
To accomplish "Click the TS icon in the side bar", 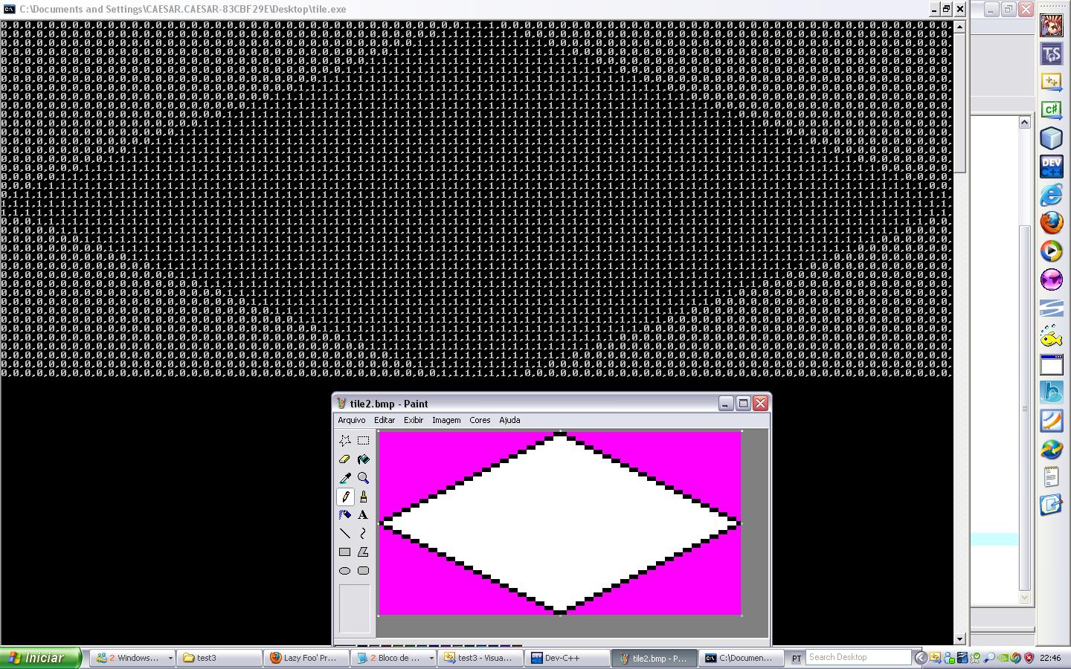I will (1052, 54).
